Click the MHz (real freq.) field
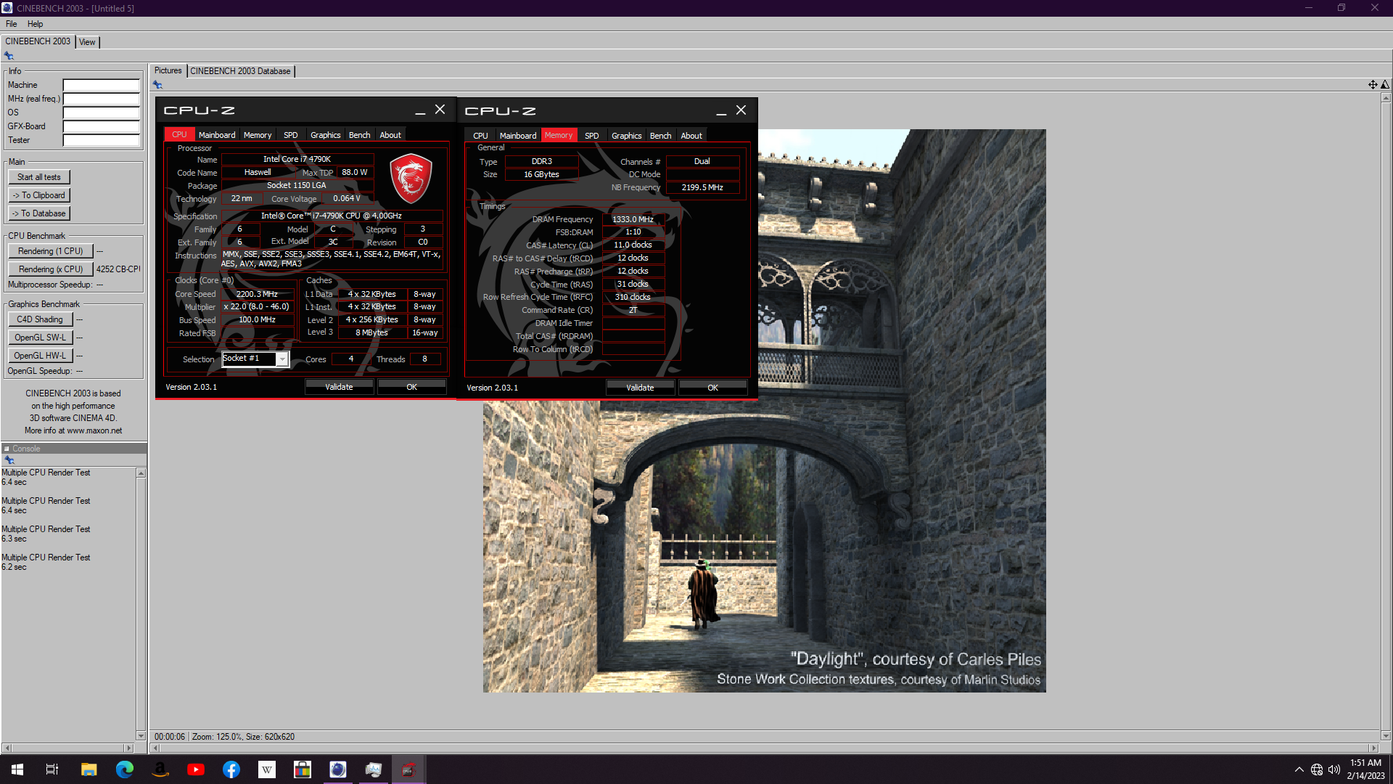Viewport: 1393px width, 784px height. coord(101,99)
